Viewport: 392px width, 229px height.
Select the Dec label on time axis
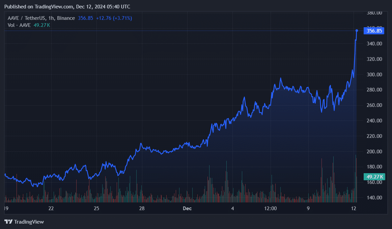[x=187, y=208]
